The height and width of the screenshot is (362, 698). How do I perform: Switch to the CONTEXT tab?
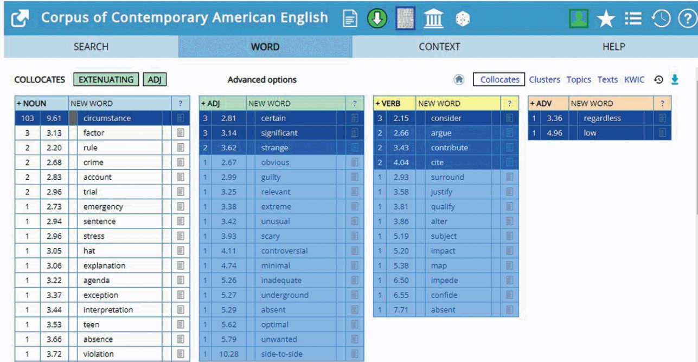(439, 47)
